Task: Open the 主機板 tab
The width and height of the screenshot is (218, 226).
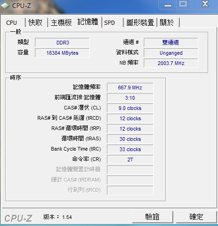Action: coord(61,23)
